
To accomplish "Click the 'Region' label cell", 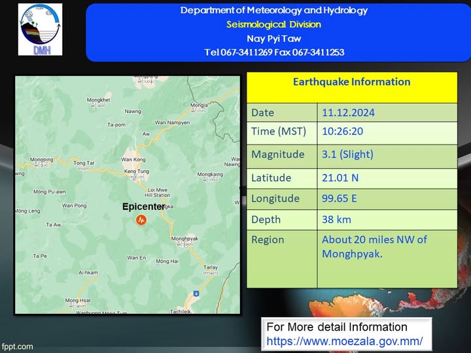I will click(282, 259).
